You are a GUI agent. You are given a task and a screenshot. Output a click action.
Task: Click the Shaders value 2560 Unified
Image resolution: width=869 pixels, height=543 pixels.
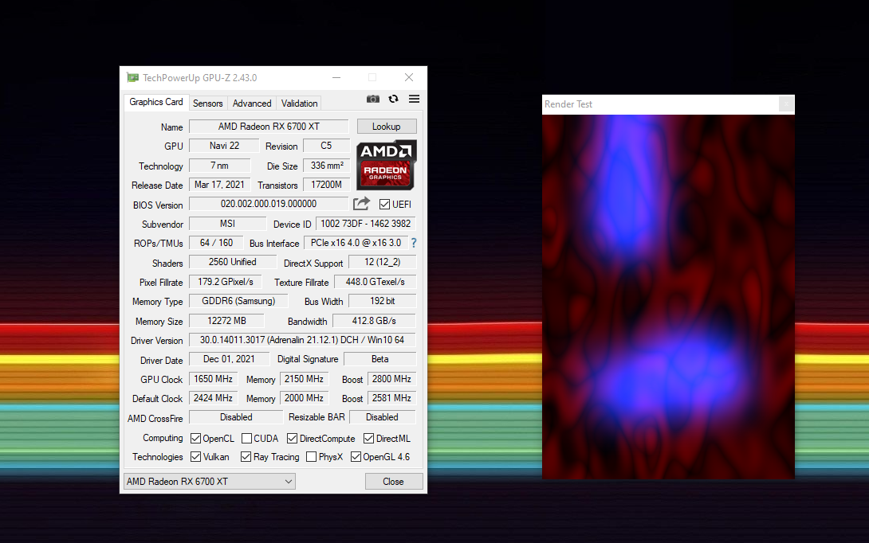[233, 262]
